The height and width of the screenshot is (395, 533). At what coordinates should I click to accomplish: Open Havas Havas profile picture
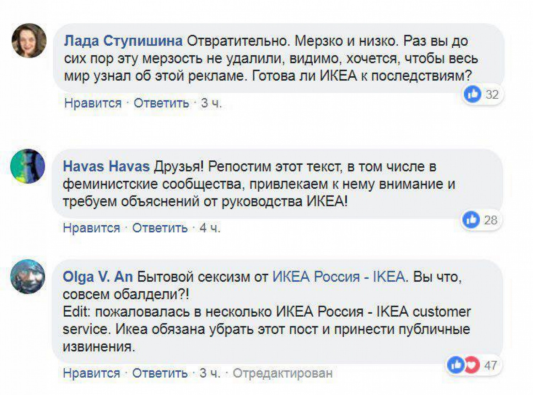28,166
